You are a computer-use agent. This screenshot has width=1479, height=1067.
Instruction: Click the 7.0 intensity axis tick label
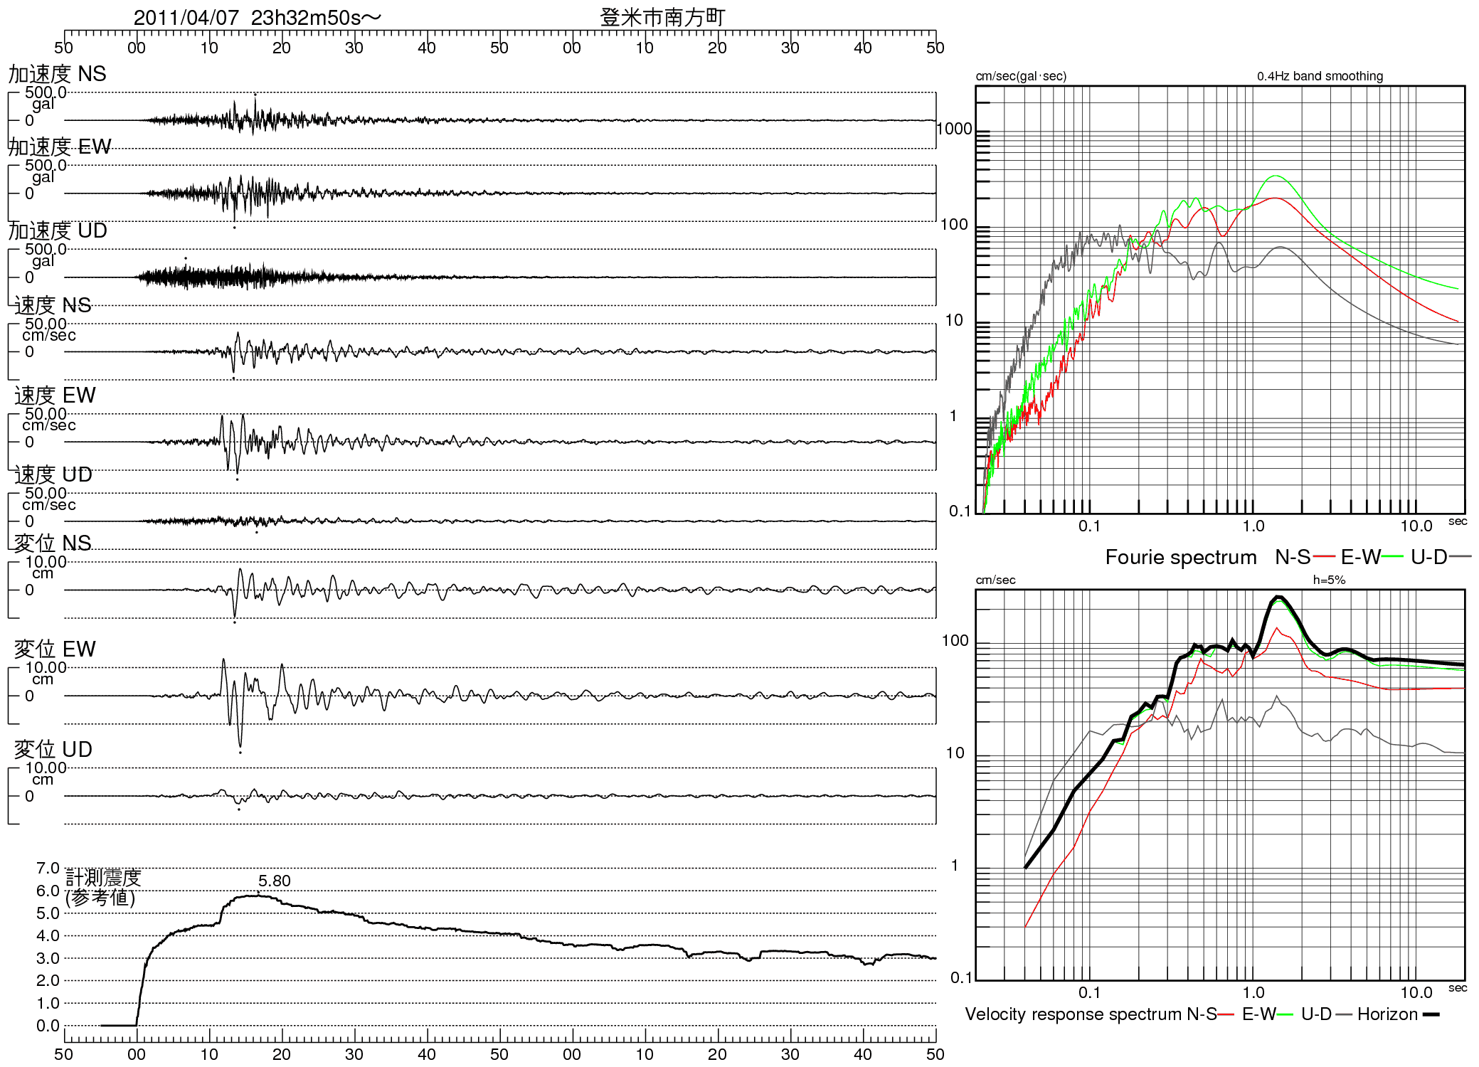click(x=48, y=868)
